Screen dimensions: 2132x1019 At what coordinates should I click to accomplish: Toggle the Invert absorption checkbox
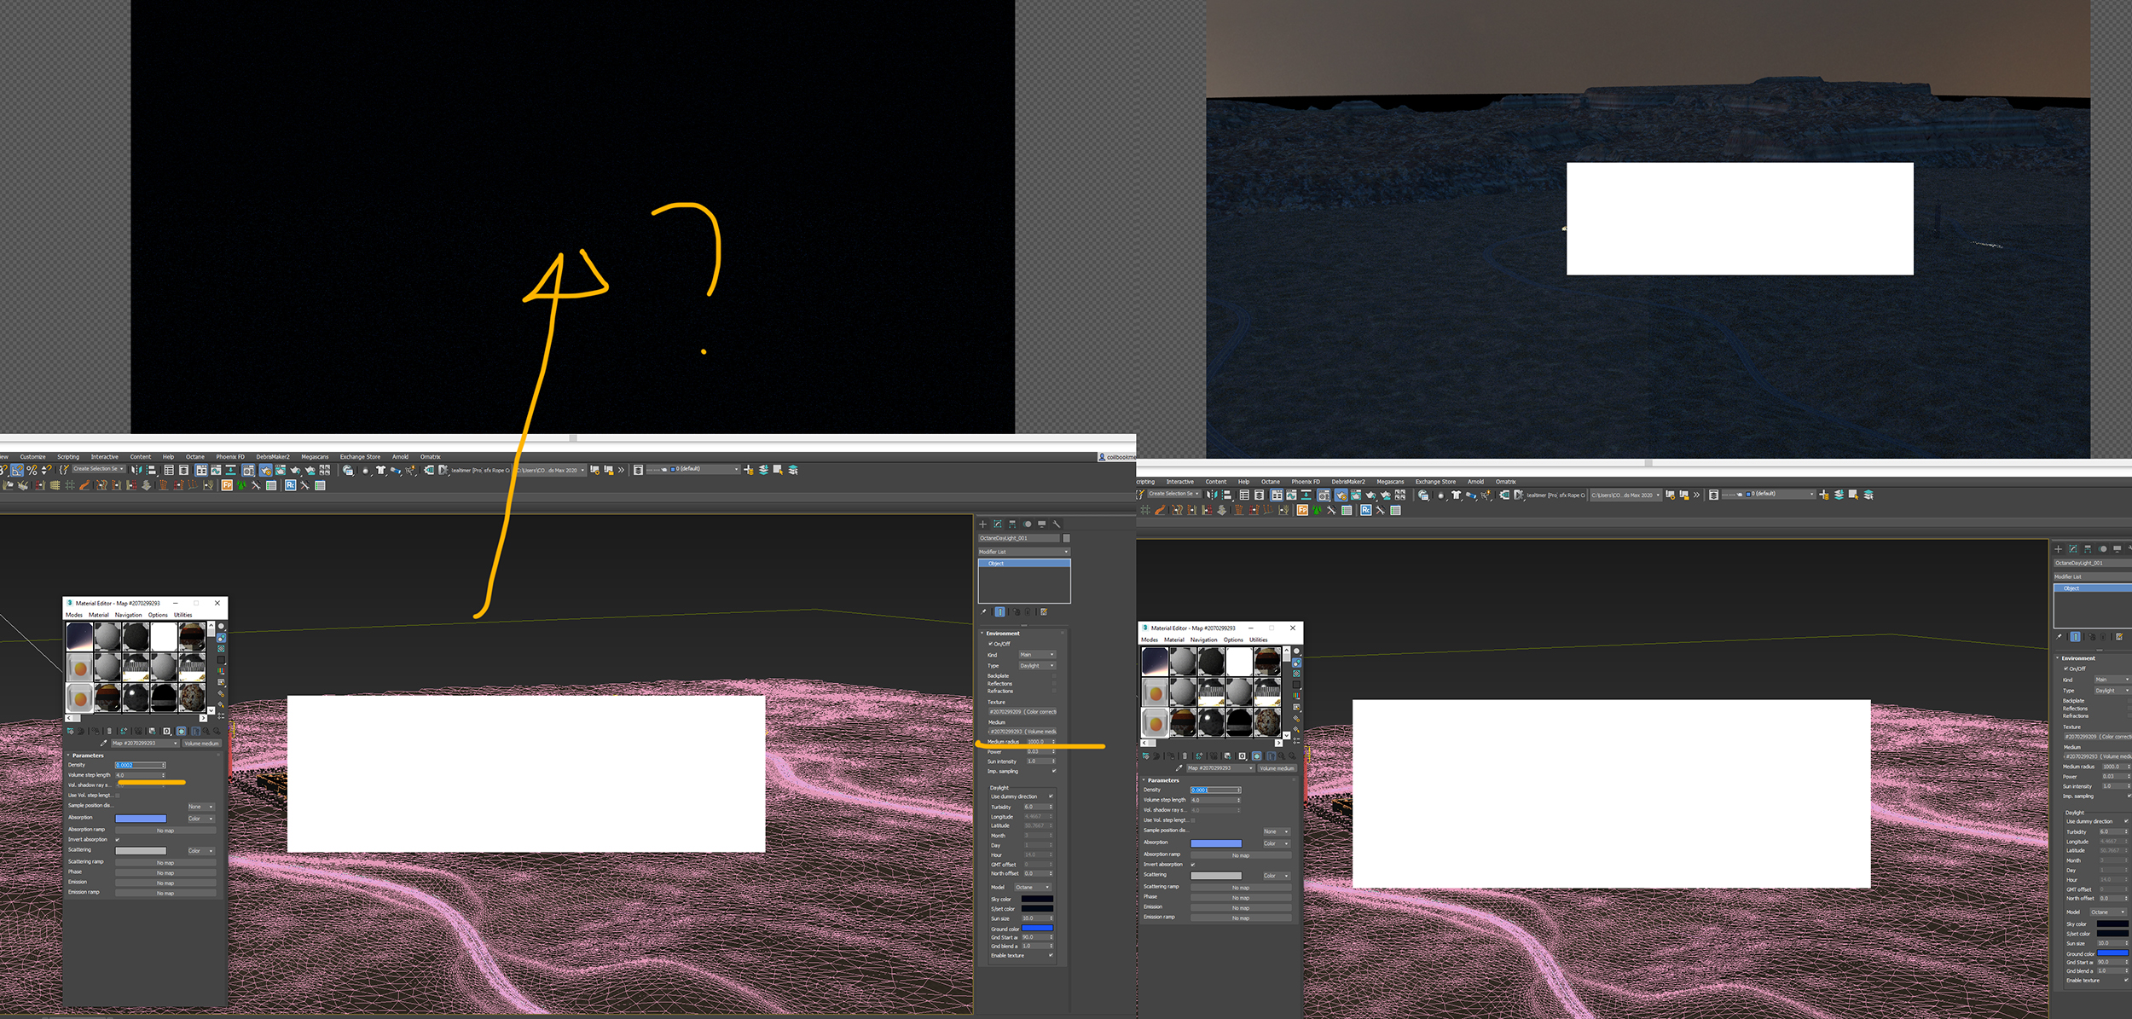118,840
